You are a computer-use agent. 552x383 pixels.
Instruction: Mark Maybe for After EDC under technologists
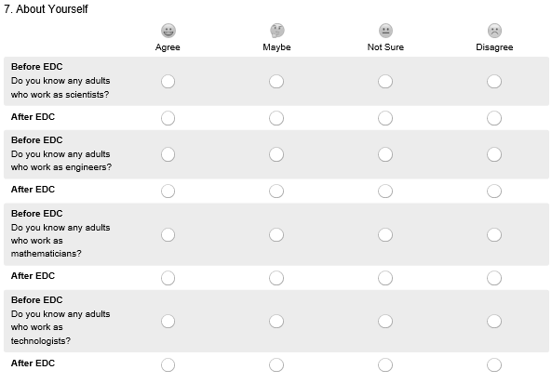click(276, 364)
